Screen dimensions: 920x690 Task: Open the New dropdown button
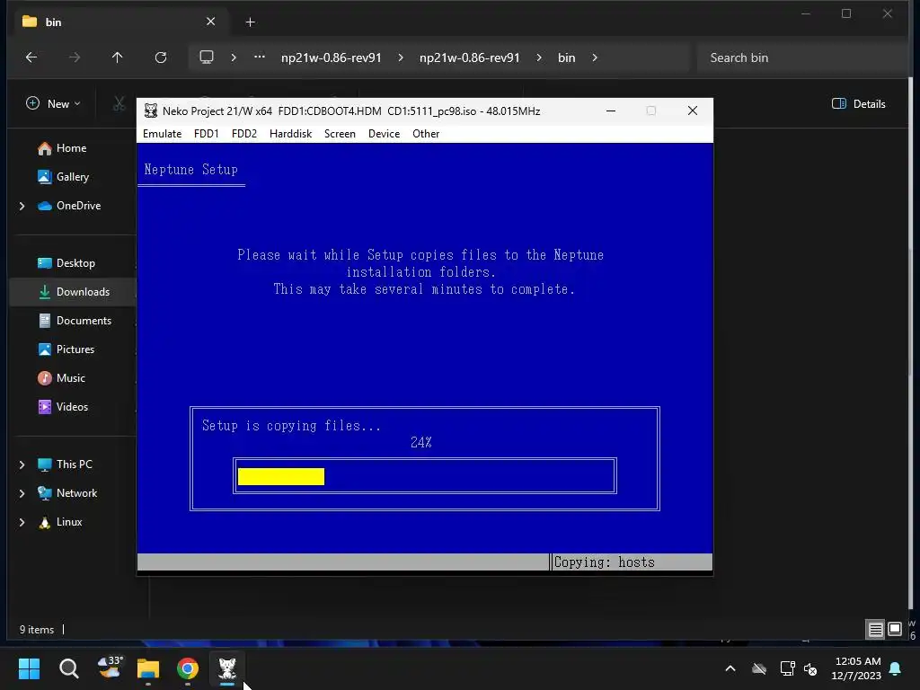(53, 104)
